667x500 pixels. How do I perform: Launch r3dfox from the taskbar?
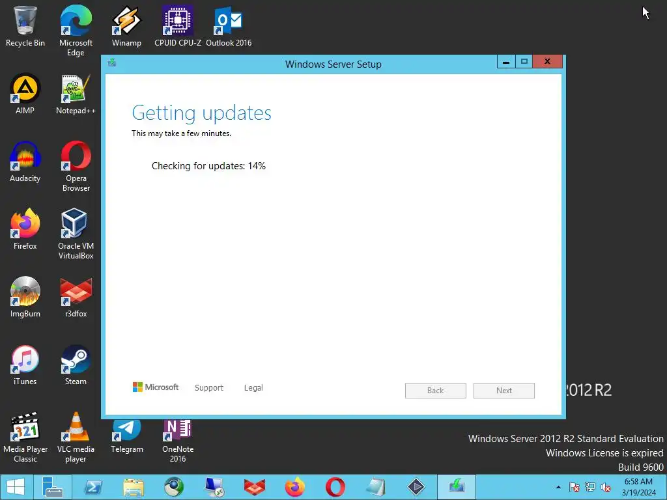pos(255,487)
